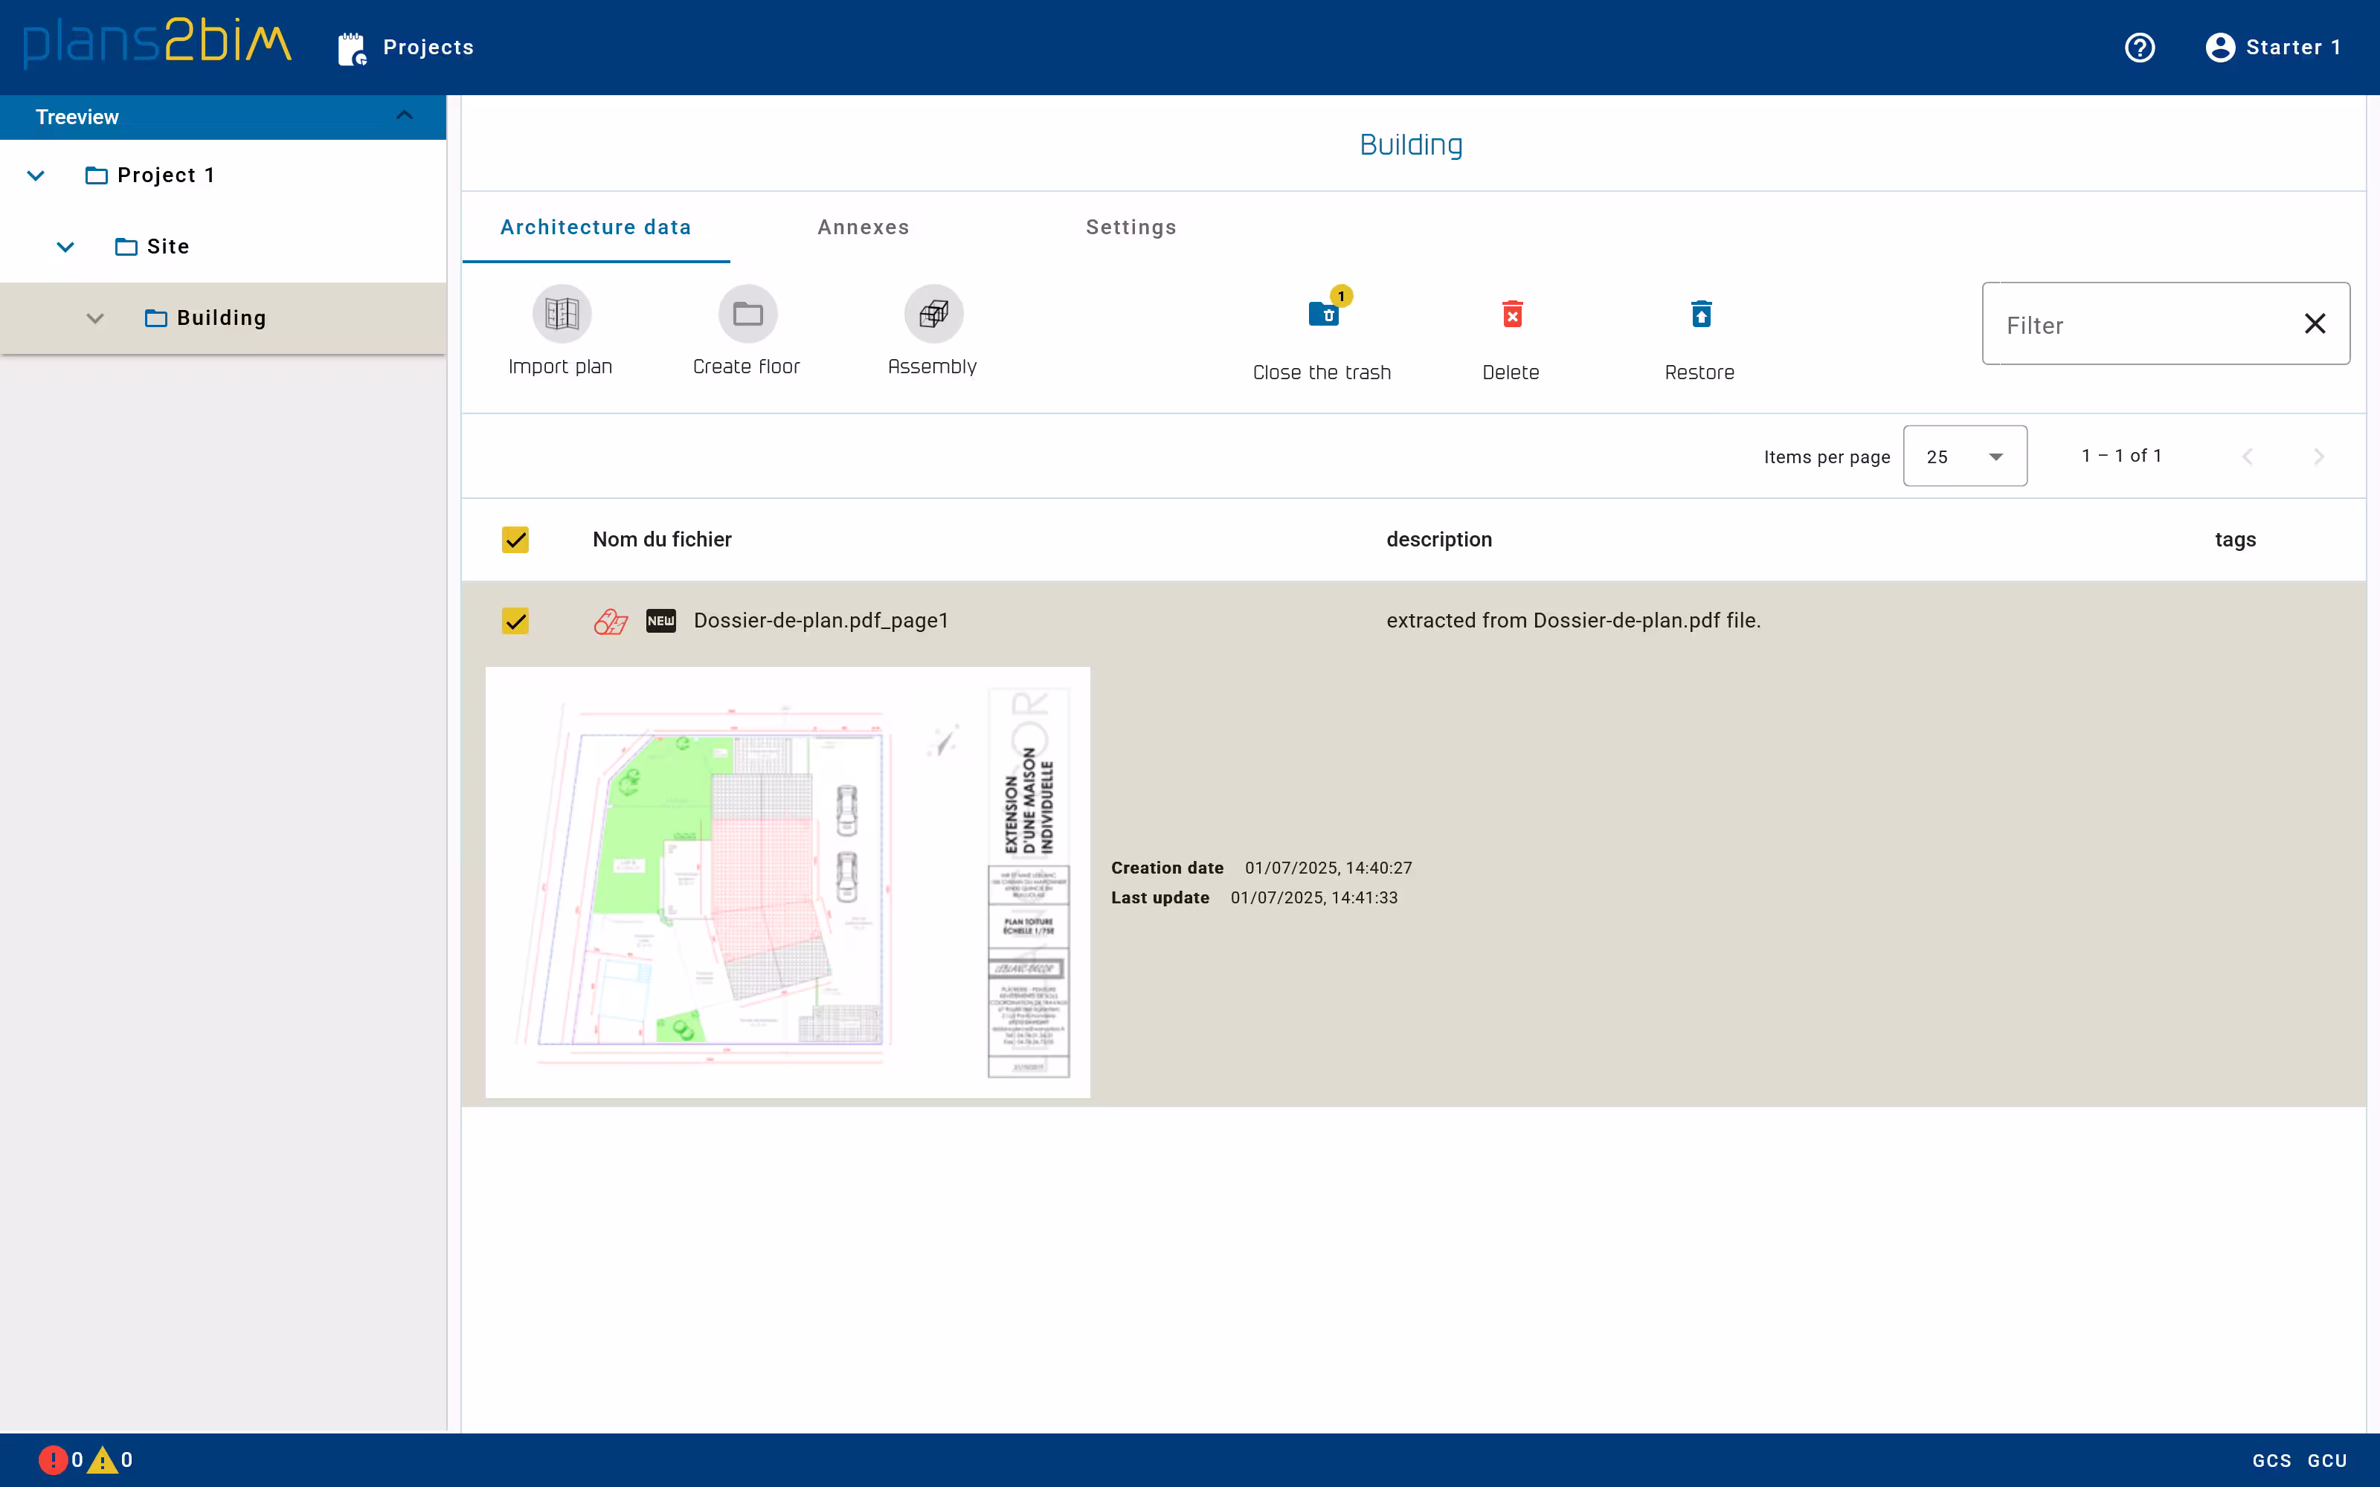Collapse the Site tree node

point(66,247)
